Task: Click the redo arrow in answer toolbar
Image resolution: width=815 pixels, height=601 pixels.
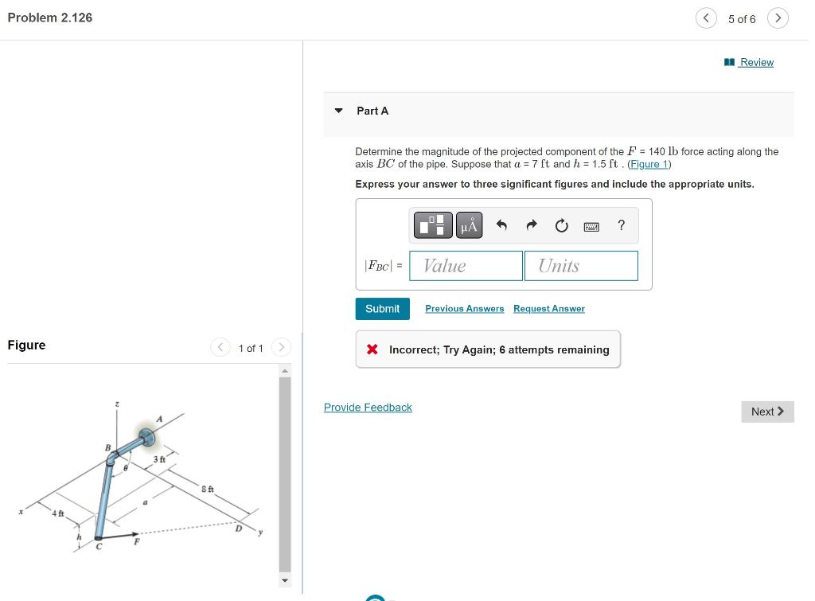Action: 531,225
